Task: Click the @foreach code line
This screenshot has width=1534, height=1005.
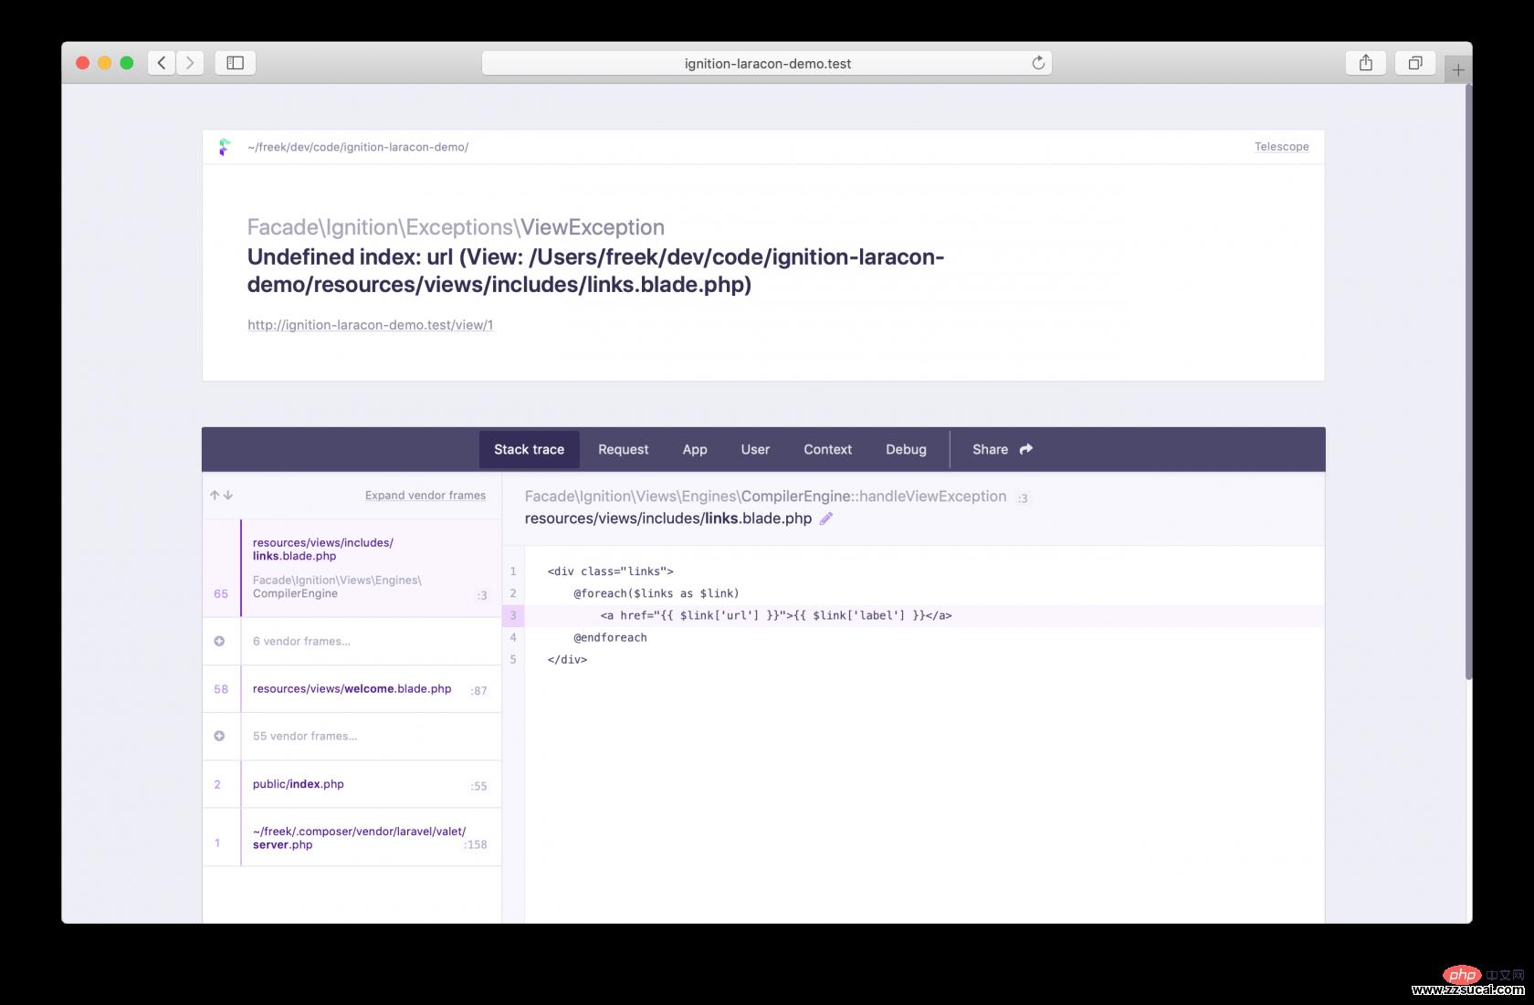Action: tap(657, 593)
